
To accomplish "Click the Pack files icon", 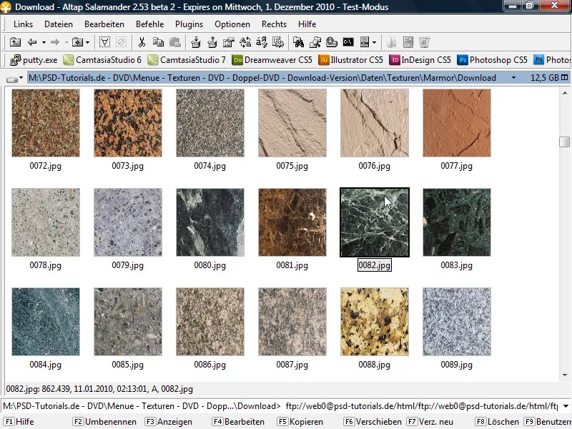I will tap(196, 42).
